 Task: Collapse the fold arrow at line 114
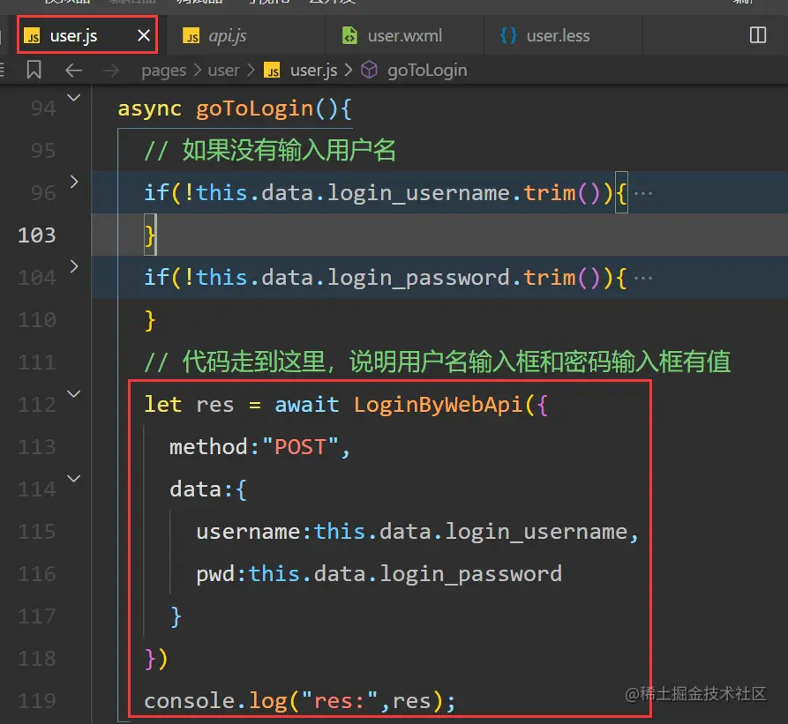coord(74,479)
